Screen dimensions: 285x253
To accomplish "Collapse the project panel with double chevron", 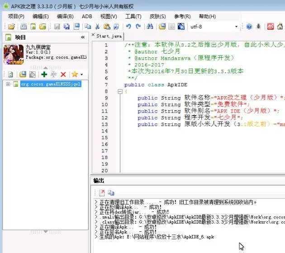I will point(83,37).
